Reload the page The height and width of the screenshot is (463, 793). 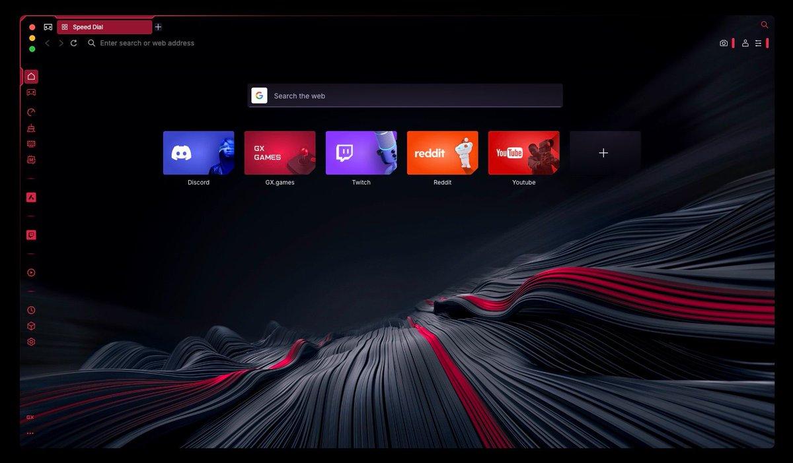pos(74,43)
